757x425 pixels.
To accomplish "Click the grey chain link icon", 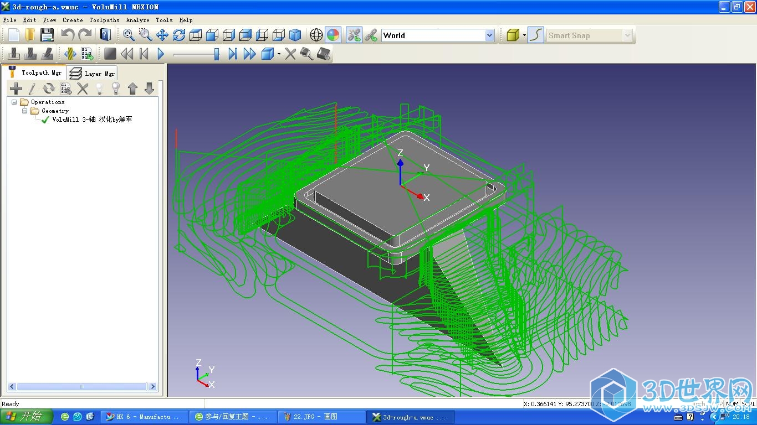I will 371,35.
